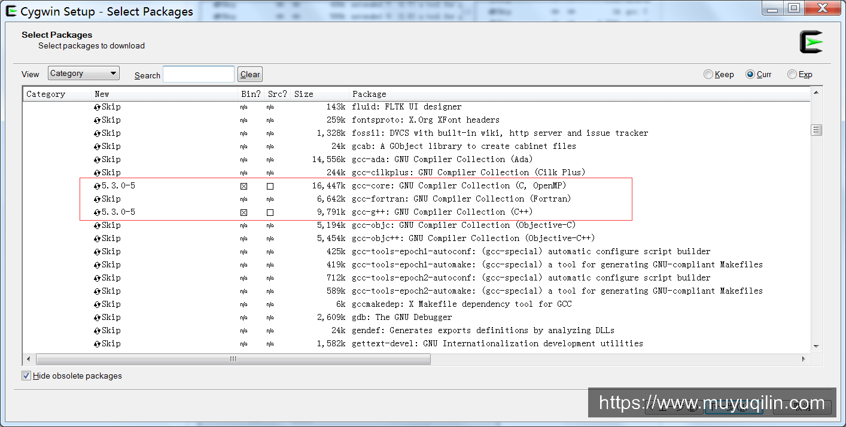Click the cycle icon for gcc-g++ package
This screenshot has height=427, width=846.
[97, 212]
